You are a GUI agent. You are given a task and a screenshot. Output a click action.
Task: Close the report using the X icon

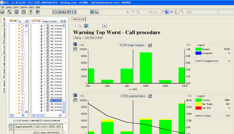[x=105, y=26]
